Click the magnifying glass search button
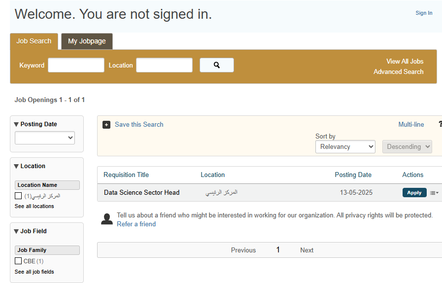The width and height of the screenshot is (442, 283). coord(216,65)
